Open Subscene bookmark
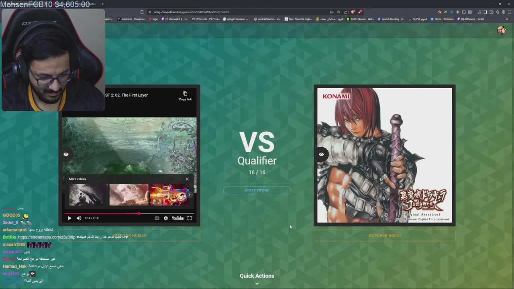Screen dimensions: 514x289 tap(131, 19)
